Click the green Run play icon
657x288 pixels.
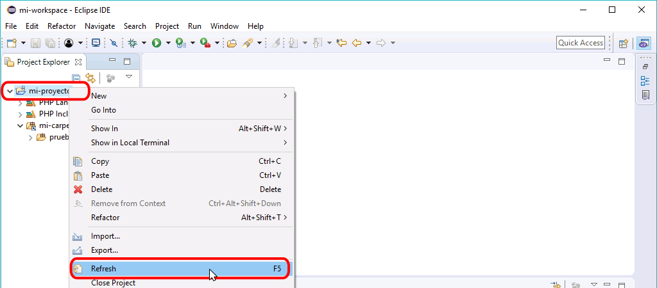[x=157, y=43]
